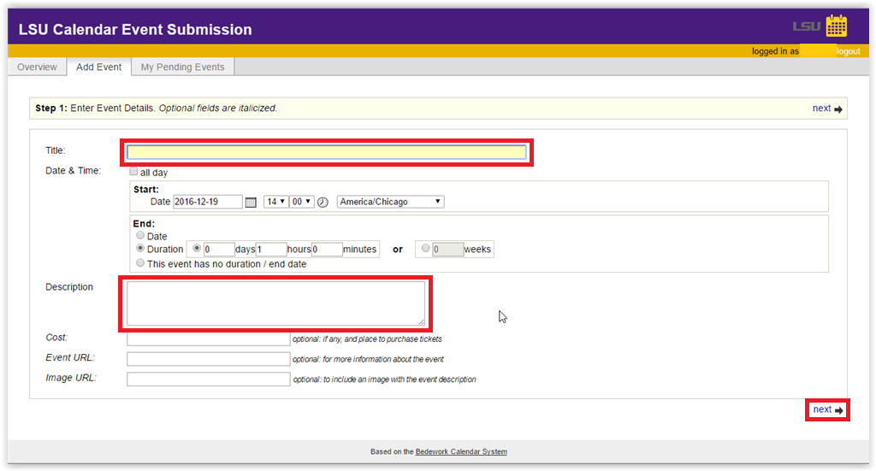Expand the America/Chicago timezone dropdown
The image size is (876, 471).
(390, 202)
